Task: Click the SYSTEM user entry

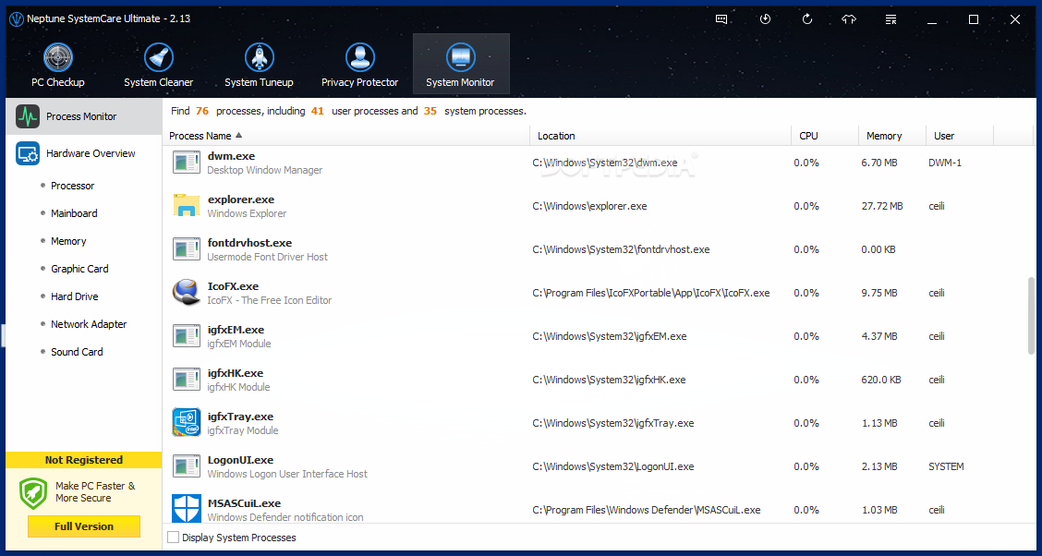Action: pyautogui.click(x=946, y=466)
